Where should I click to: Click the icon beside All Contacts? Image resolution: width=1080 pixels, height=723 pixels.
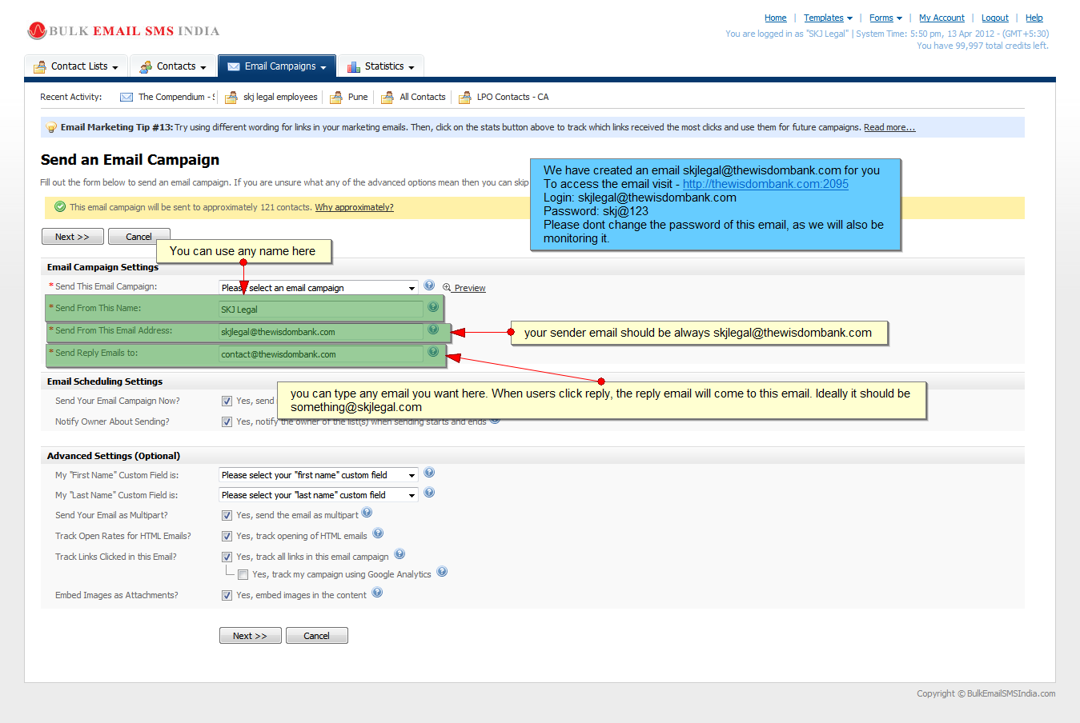387,98
